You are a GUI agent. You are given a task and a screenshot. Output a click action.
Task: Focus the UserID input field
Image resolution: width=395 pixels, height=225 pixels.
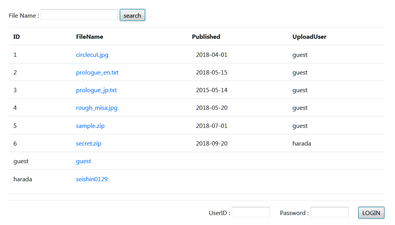(251, 212)
